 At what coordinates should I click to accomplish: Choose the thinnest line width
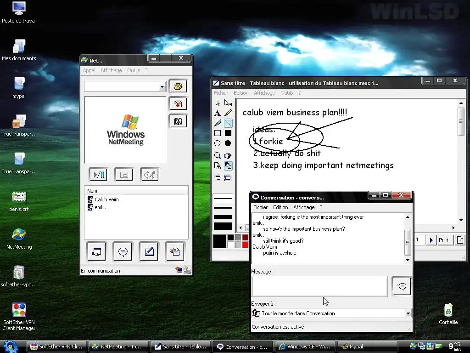click(223, 199)
